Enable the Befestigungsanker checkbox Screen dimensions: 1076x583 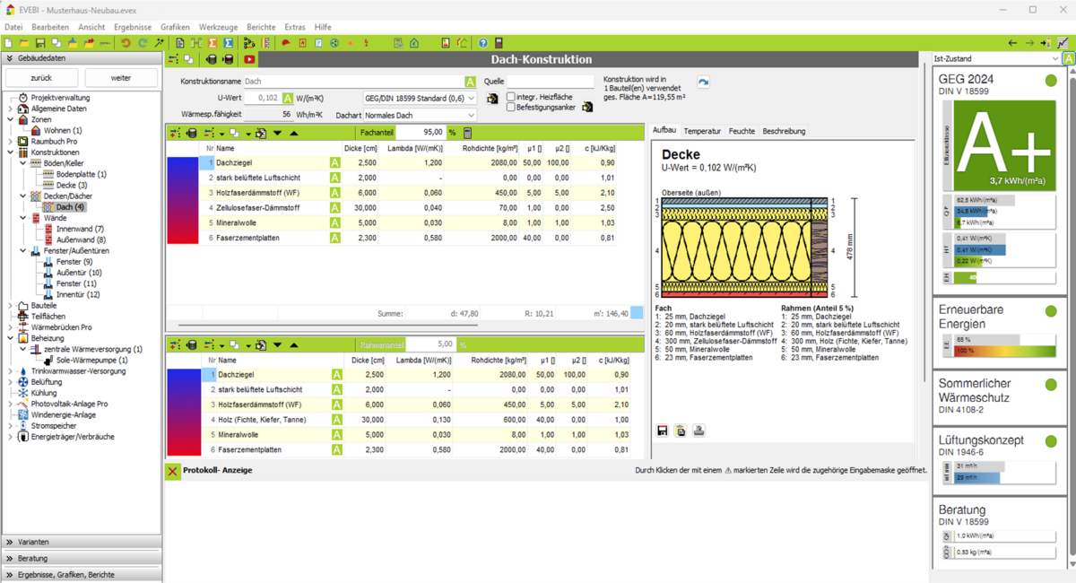point(511,107)
